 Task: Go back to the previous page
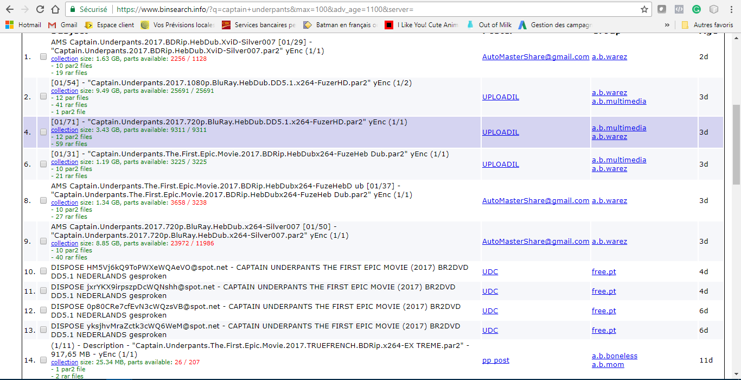[x=10, y=9]
